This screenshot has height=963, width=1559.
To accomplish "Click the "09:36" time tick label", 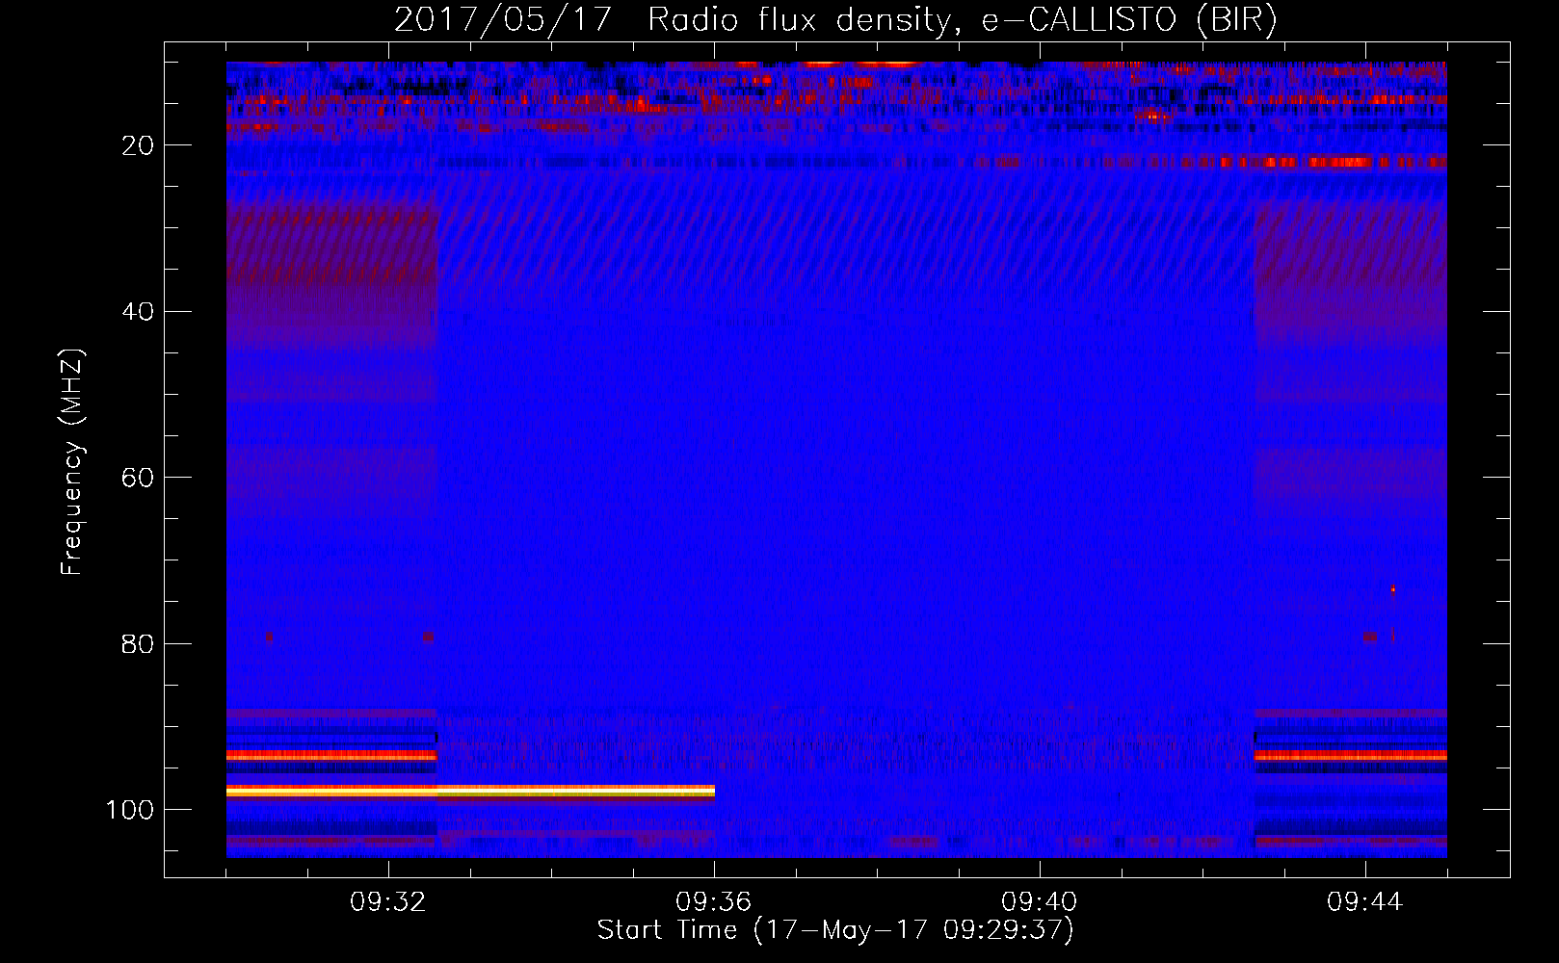I will (x=714, y=902).
